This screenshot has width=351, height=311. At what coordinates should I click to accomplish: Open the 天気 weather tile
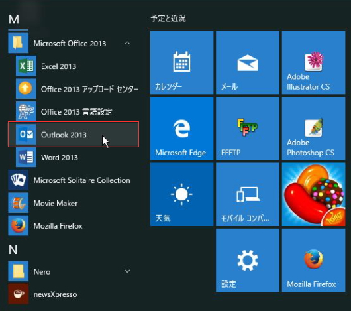(181, 194)
